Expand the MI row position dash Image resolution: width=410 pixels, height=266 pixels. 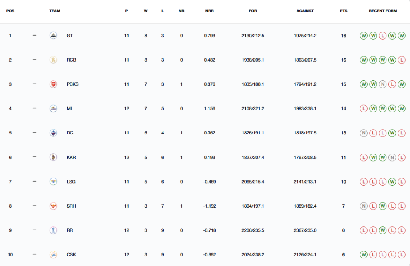tap(34, 108)
